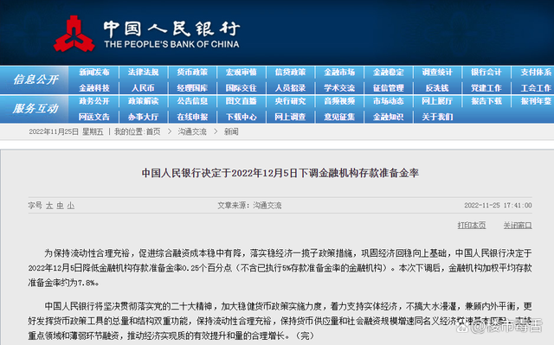Image resolution: width=554 pixels, height=345 pixels.
Task: Open the 金融市场 section
Action: 339,73
